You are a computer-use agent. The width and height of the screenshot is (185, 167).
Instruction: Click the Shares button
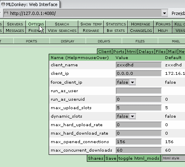click(x=96, y=158)
